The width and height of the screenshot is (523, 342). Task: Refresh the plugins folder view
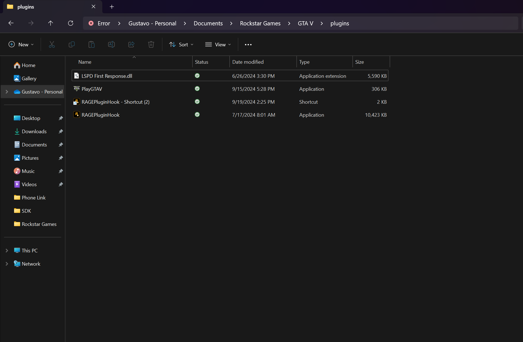71,23
